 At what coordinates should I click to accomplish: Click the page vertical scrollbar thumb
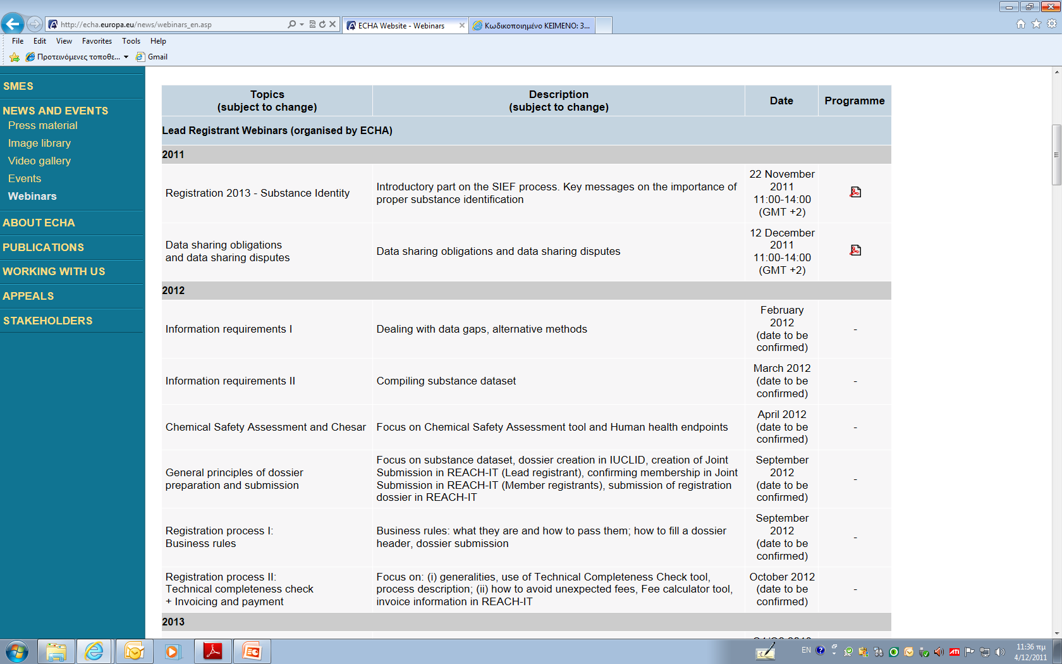pos(1056,155)
